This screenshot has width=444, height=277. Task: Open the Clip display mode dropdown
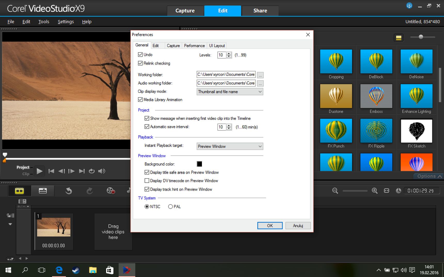point(230,92)
